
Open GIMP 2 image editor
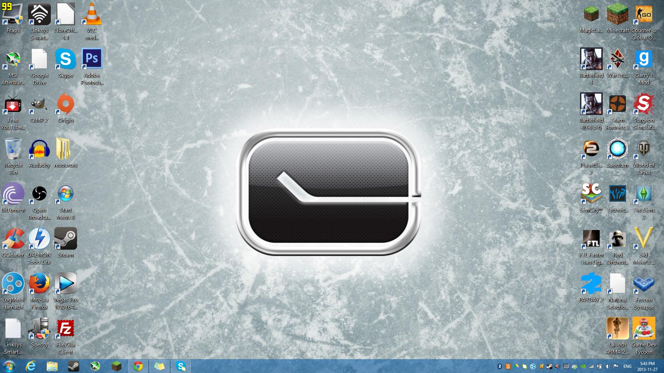click(x=39, y=104)
